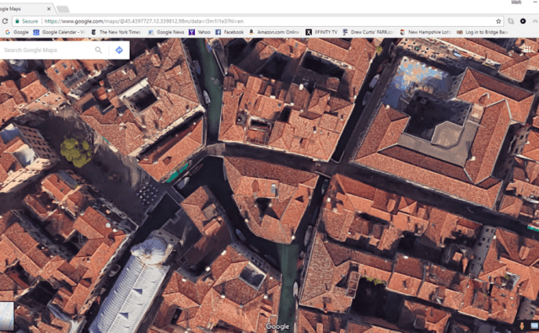The image size is (539, 333).
Task: Open The New York Times bookmark
Action: click(x=116, y=32)
